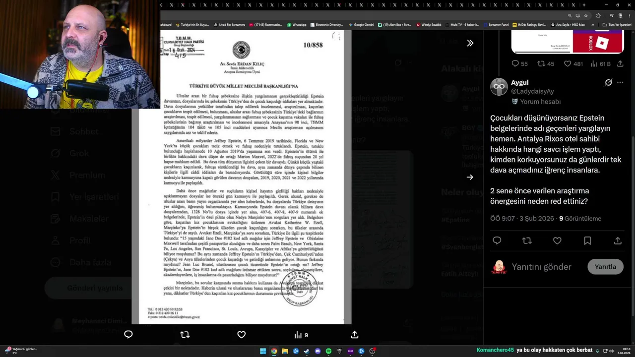Screen dimensions: 635x357
Task: Open the volume control in system tray
Action: coord(611,351)
